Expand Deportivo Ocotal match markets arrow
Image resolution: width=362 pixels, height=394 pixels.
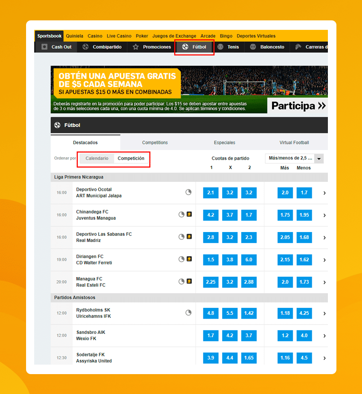(x=325, y=193)
